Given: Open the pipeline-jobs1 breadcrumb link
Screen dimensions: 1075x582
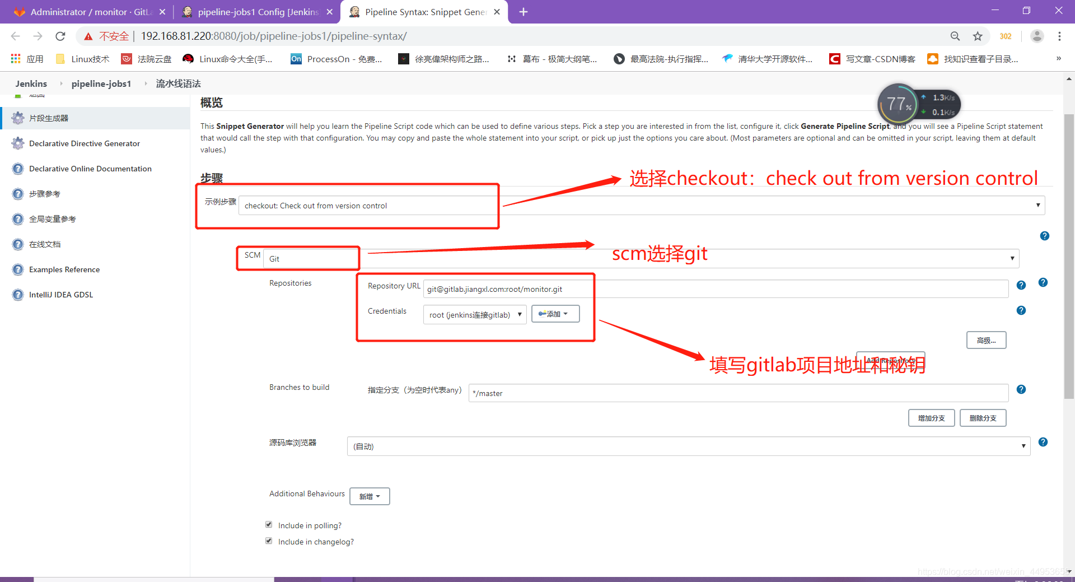Looking at the screenshot, I should (101, 83).
